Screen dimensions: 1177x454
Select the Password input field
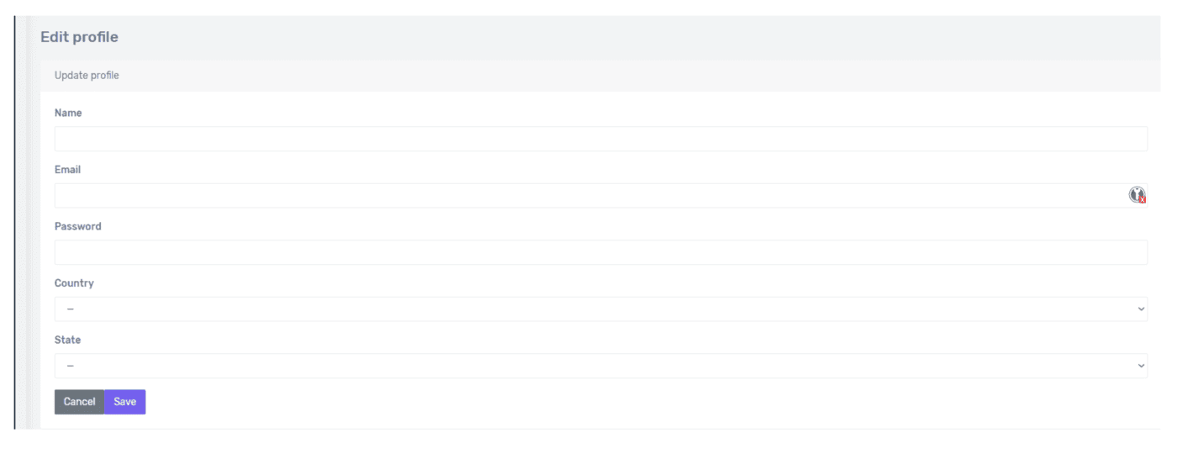[588, 252]
